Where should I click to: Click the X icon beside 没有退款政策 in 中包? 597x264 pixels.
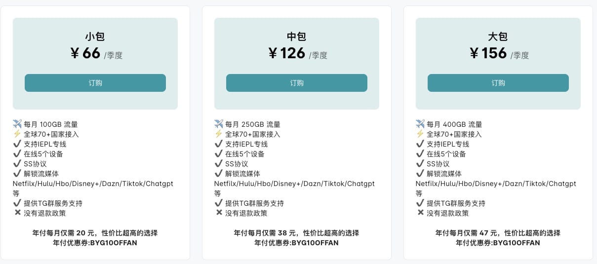[219, 213]
